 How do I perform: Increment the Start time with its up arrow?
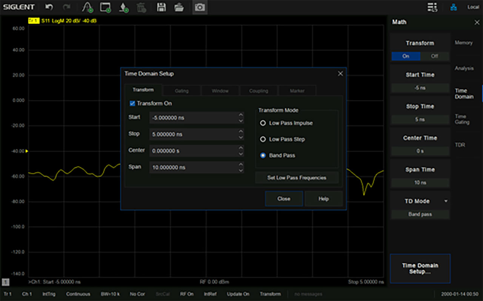click(241, 115)
